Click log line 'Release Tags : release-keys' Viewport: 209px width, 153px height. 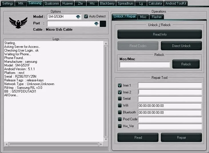[24, 80]
